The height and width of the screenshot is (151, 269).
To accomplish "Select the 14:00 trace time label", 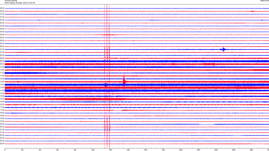I will pos(2,90).
